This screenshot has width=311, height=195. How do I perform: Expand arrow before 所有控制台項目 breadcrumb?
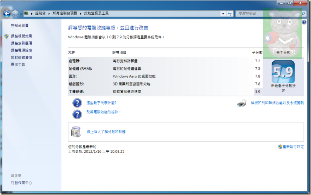click(49, 14)
